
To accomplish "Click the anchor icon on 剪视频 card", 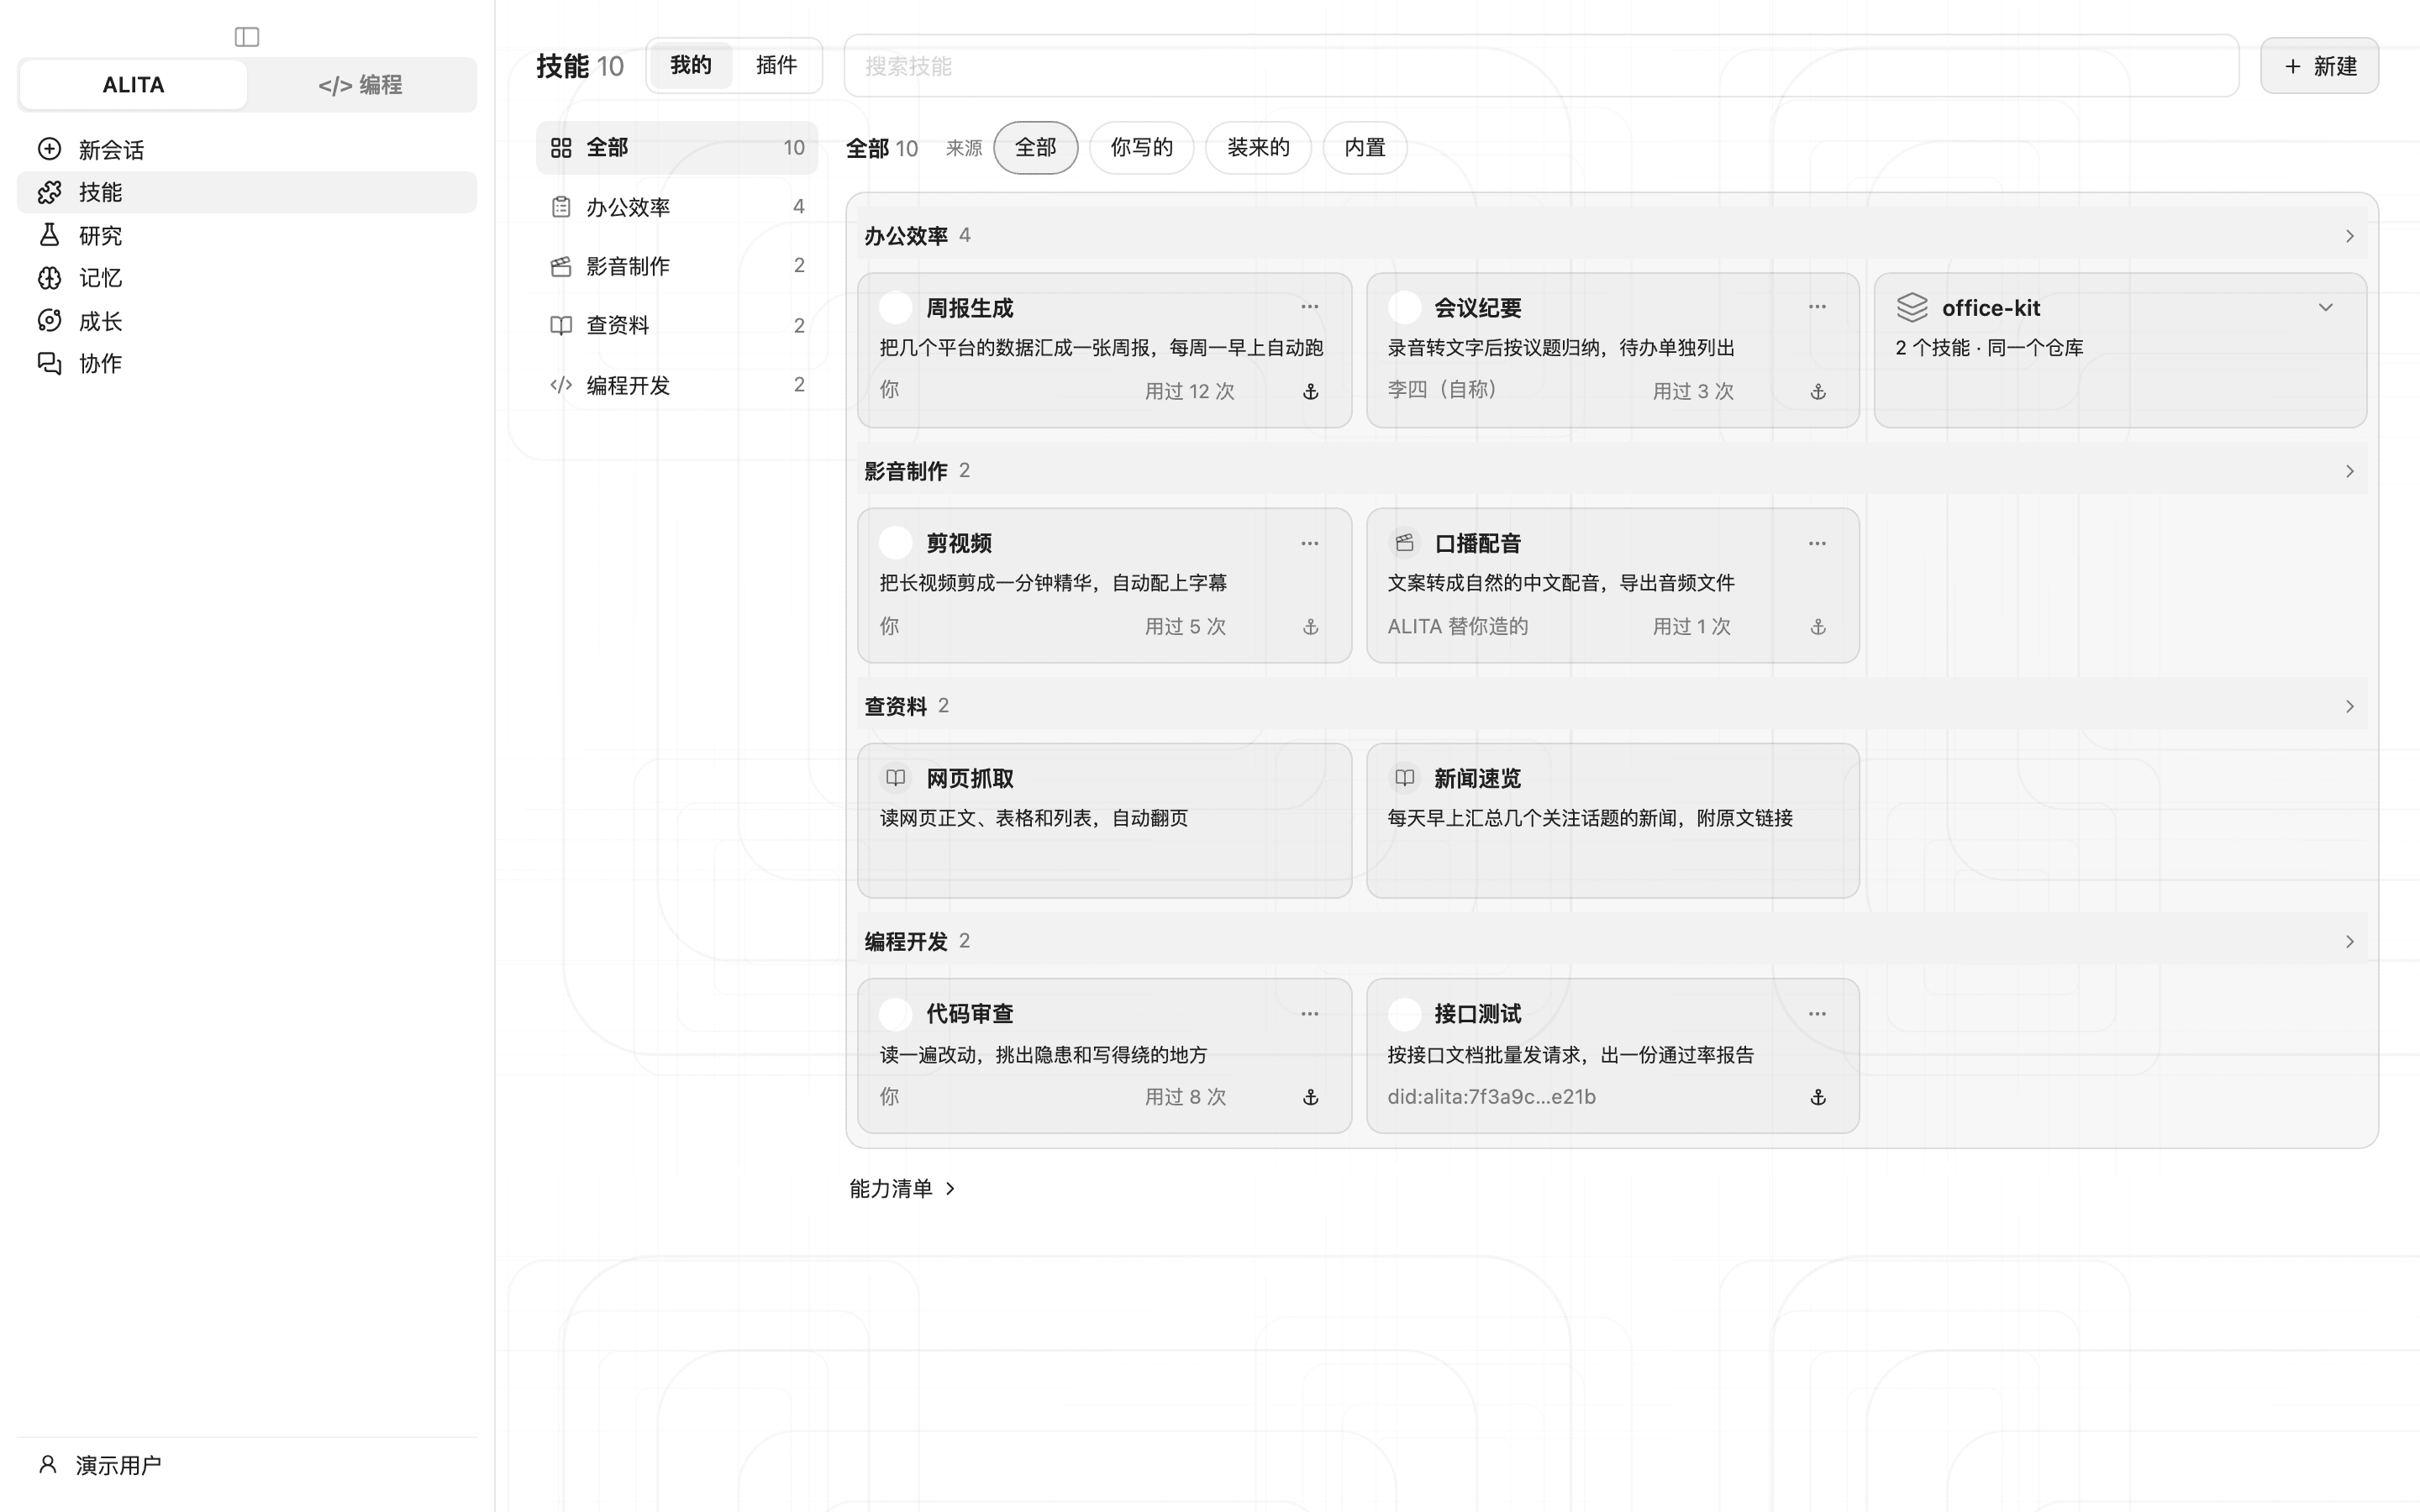I will coord(1310,627).
